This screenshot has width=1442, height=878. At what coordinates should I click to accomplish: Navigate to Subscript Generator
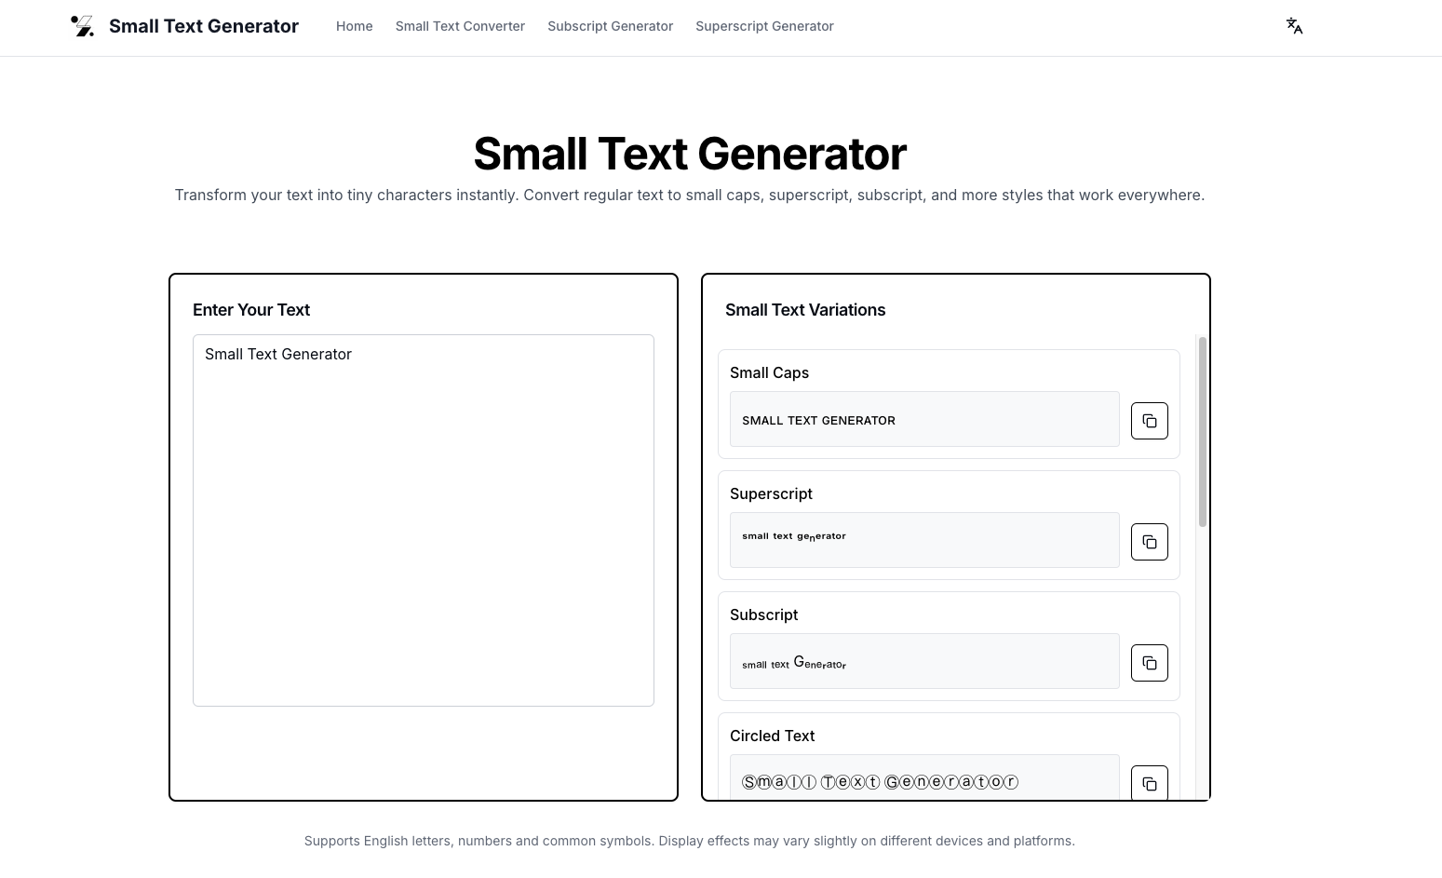point(610,26)
